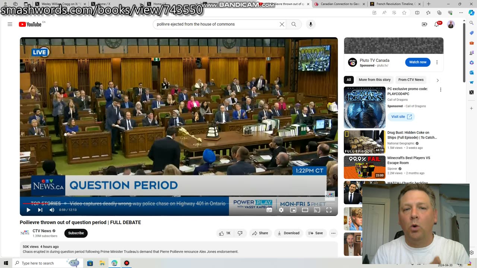The width and height of the screenshot is (477, 268).
Task: Open Minecraft's Best Players VS Escape Room title
Action: pos(409,160)
